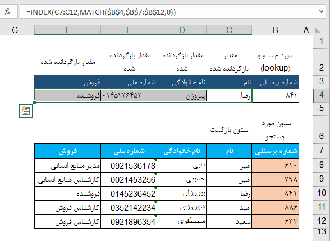This screenshot has width=330, height=241.
Task: Select row 12 header
Action: [322, 221]
